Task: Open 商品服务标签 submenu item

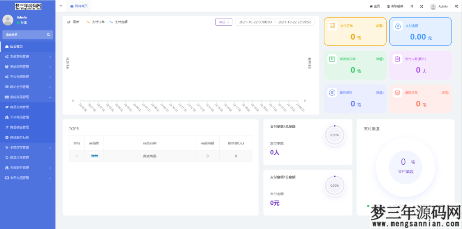Action: (28, 137)
